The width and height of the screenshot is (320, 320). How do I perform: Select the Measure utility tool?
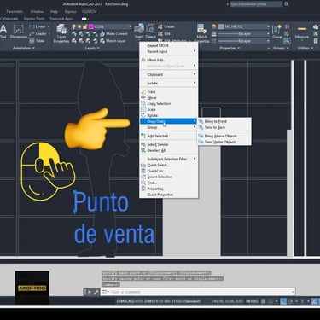click(x=302, y=32)
